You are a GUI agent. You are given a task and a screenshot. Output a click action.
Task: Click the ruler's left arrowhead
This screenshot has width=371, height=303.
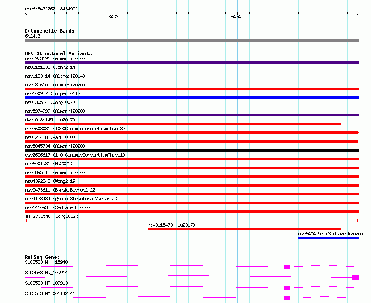coord(26,13)
